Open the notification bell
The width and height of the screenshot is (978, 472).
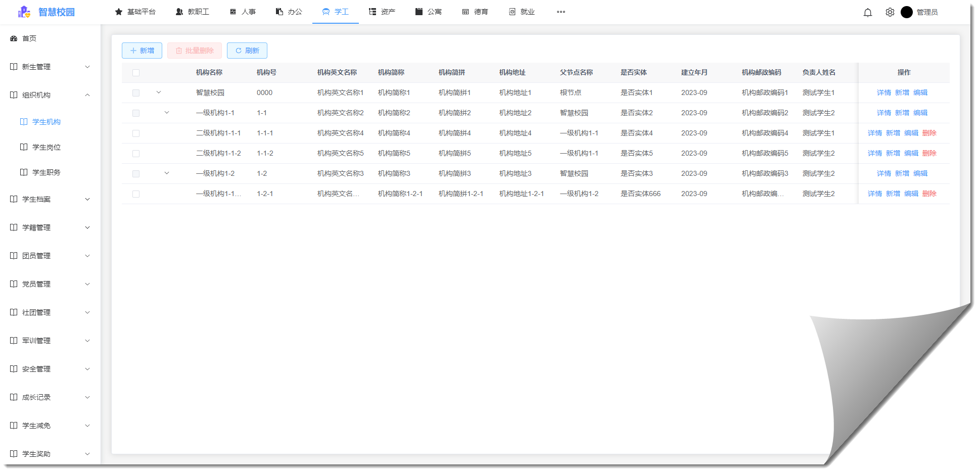868,12
